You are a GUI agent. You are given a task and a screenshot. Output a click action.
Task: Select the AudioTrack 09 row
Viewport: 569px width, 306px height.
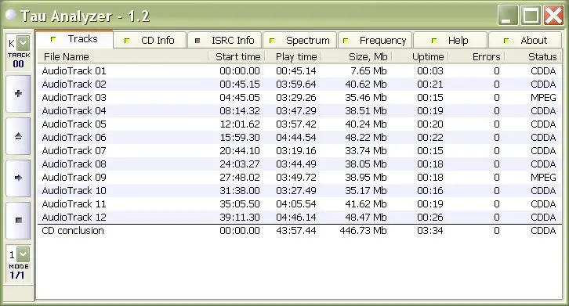tap(299, 178)
